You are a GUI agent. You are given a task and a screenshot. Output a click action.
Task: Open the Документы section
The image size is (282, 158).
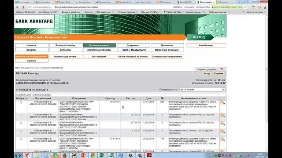click(133, 45)
